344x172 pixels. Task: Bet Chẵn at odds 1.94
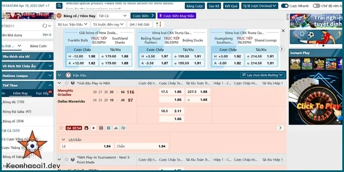click(x=142, y=146)
